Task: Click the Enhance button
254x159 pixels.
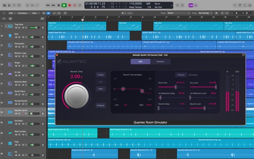Action: pos(101,106)
